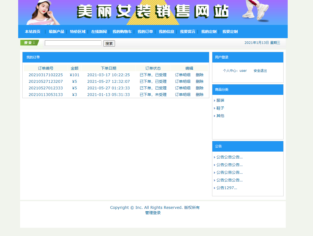Screen dimensions: 313x236
Task: Switch to the 最新产品 section
Action: [56, 32]
